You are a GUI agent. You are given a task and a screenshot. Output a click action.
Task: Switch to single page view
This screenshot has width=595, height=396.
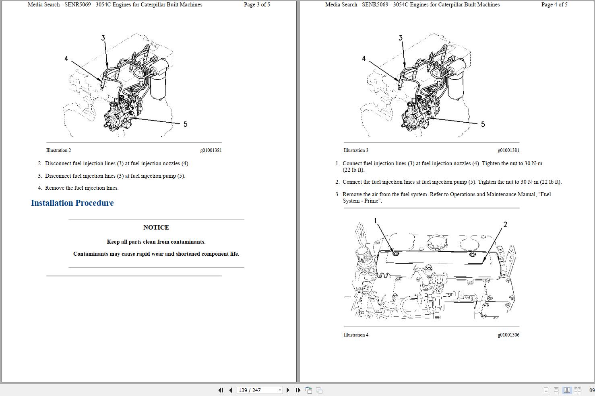coord(546,390)
